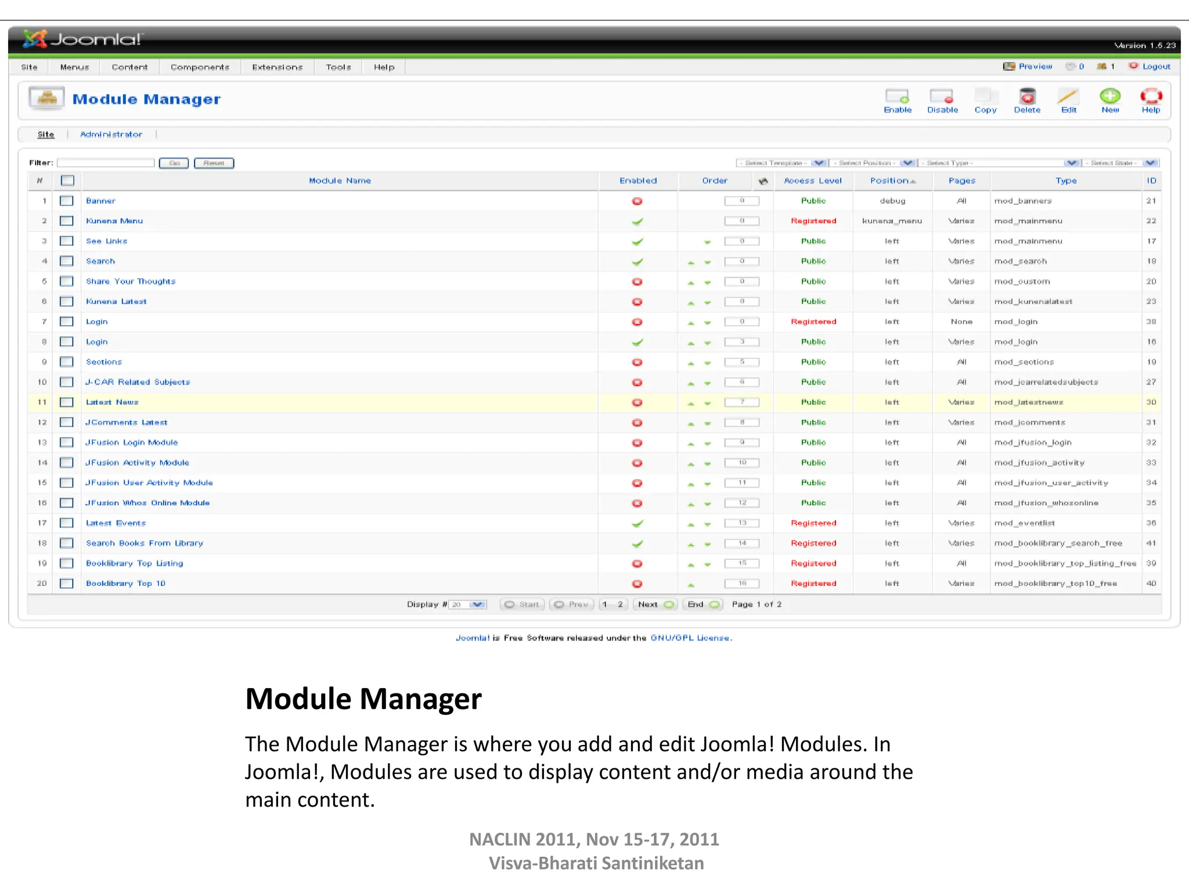Open the Help menu
Image resolution: width=1189 pixels, height=892 pixels.
click(x=384, y=67)
